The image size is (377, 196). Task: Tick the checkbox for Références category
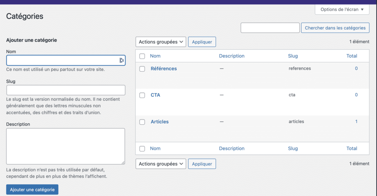142,69
